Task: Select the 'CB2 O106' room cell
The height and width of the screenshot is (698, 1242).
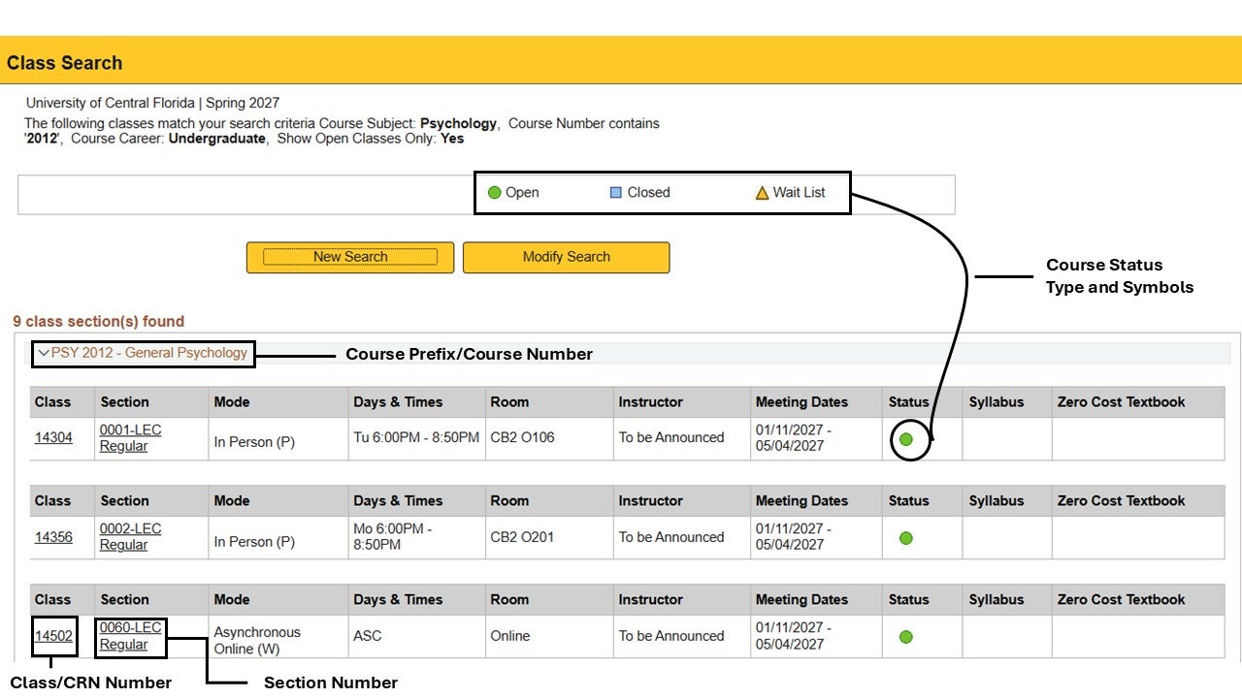Action: 548,438
